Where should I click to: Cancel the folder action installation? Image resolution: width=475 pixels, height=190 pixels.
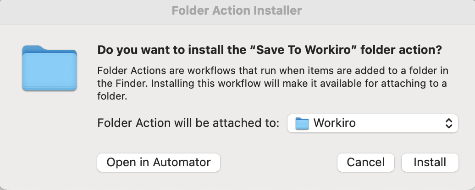point(365,163)
